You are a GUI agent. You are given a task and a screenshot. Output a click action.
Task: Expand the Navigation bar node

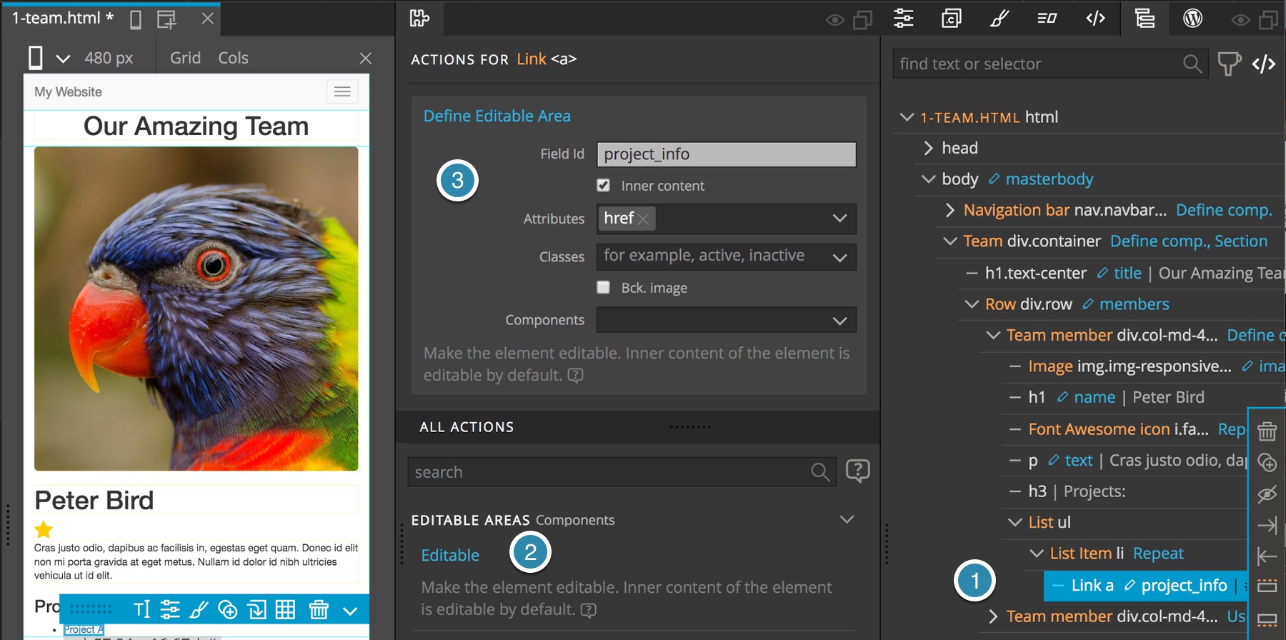coord(949,210)
